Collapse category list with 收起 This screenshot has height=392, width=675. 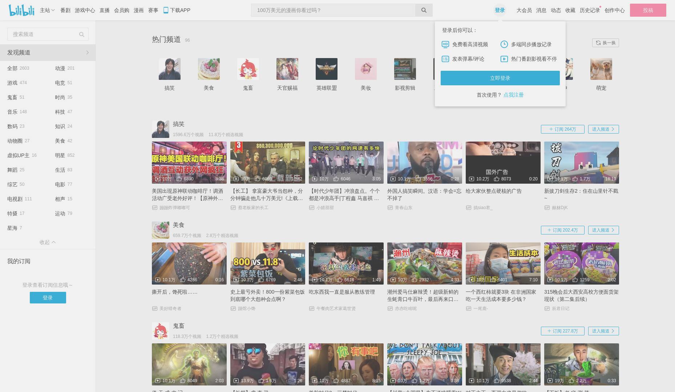pyautogui.click(x=48, y=242)
